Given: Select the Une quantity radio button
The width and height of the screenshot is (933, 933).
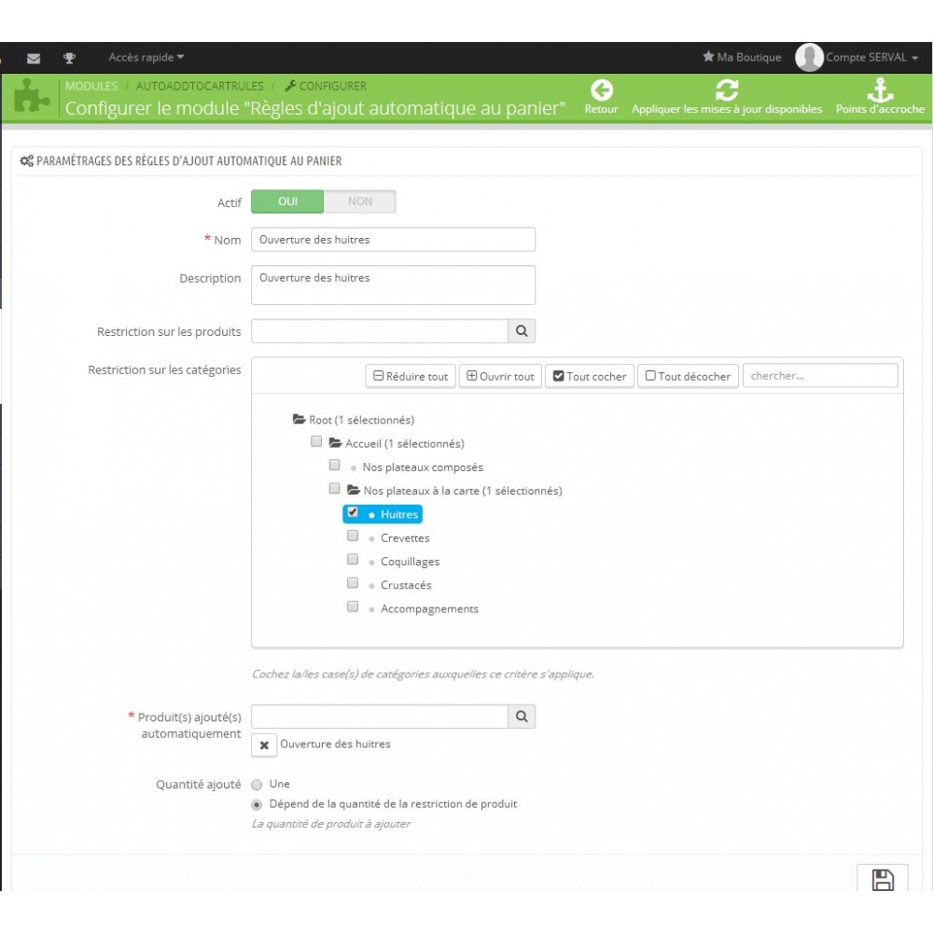Looking at the screenshot, I should point(257,785).
